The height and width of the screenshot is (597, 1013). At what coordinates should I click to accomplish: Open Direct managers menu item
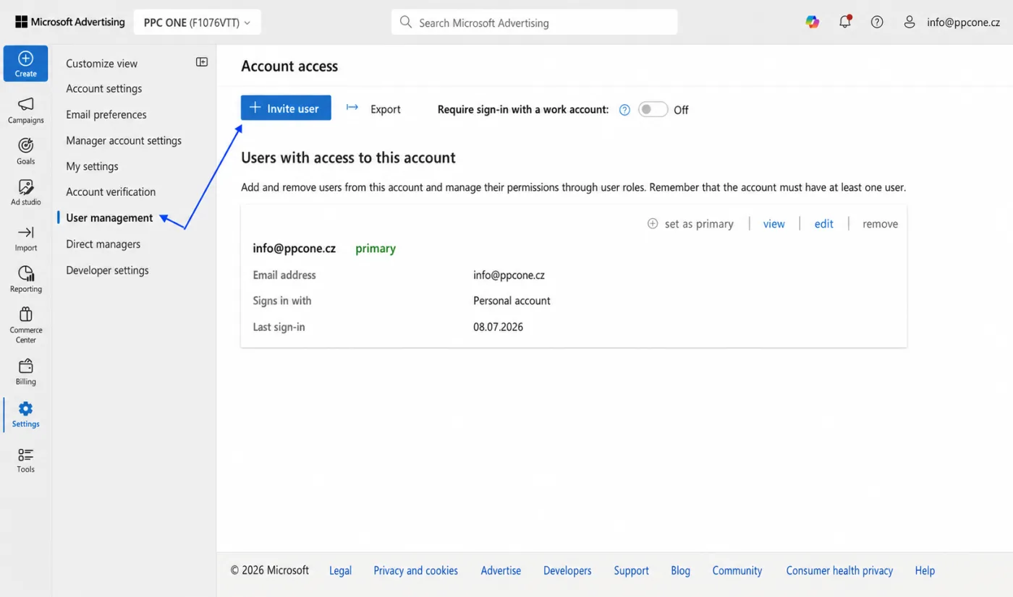(x=103, y=244)
